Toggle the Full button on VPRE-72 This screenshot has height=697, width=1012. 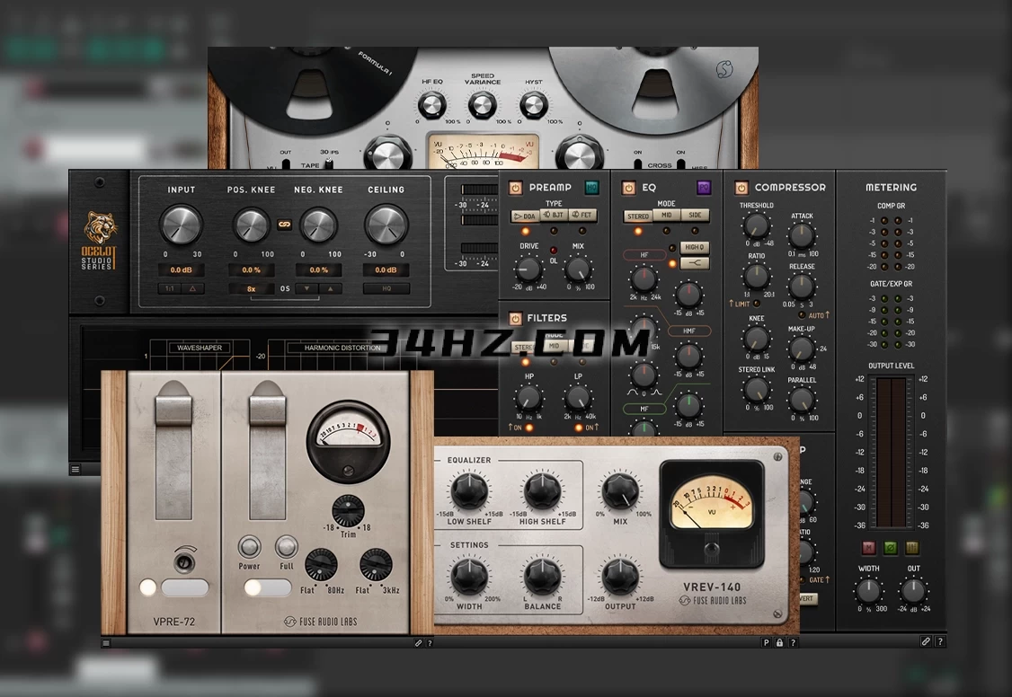(x=286, y=547)
